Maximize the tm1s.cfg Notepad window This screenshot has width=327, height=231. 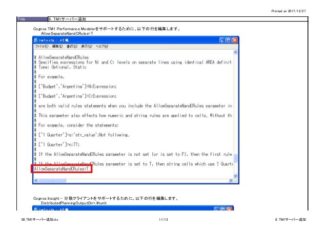pyautogui.click(x=229, y=40)
